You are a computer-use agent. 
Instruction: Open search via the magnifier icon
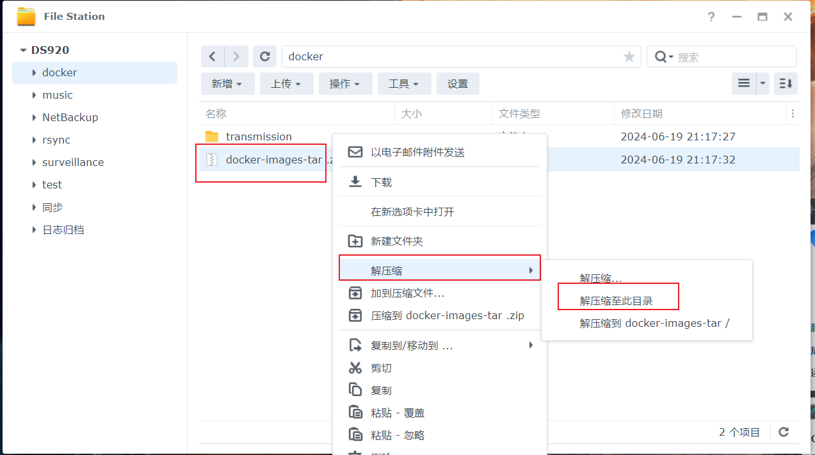click(661, 56)
